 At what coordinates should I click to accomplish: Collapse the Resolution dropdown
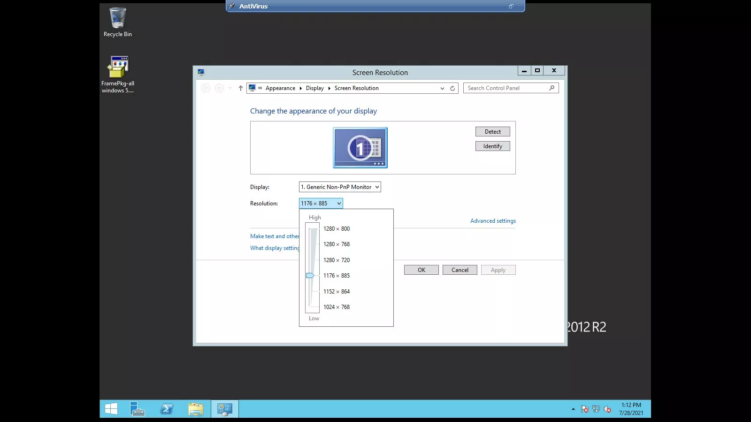point(321,203)
